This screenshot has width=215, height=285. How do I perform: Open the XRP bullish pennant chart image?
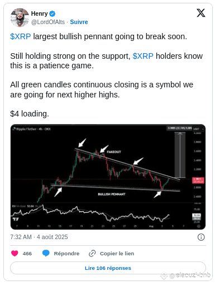[108, 177]
